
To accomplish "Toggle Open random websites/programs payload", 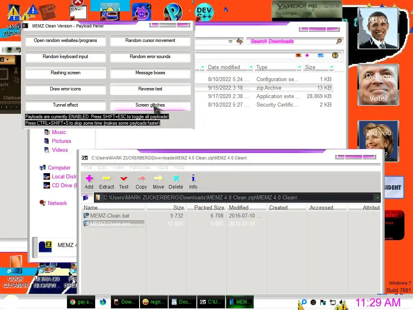I will click(x=66, y=41).
